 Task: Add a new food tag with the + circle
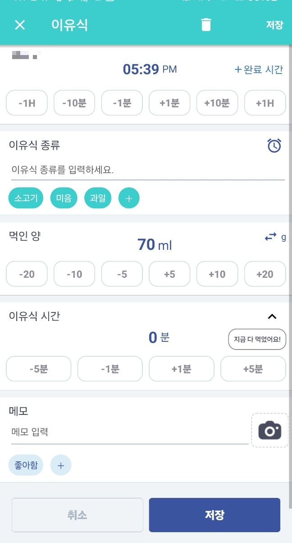(x=129, y=198)
